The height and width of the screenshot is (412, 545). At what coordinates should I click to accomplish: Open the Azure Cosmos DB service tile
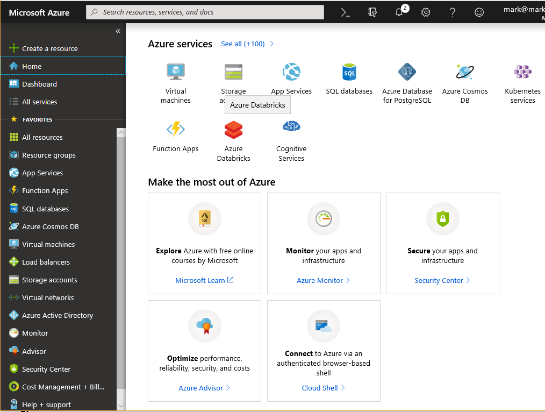(x=465, y=72)
